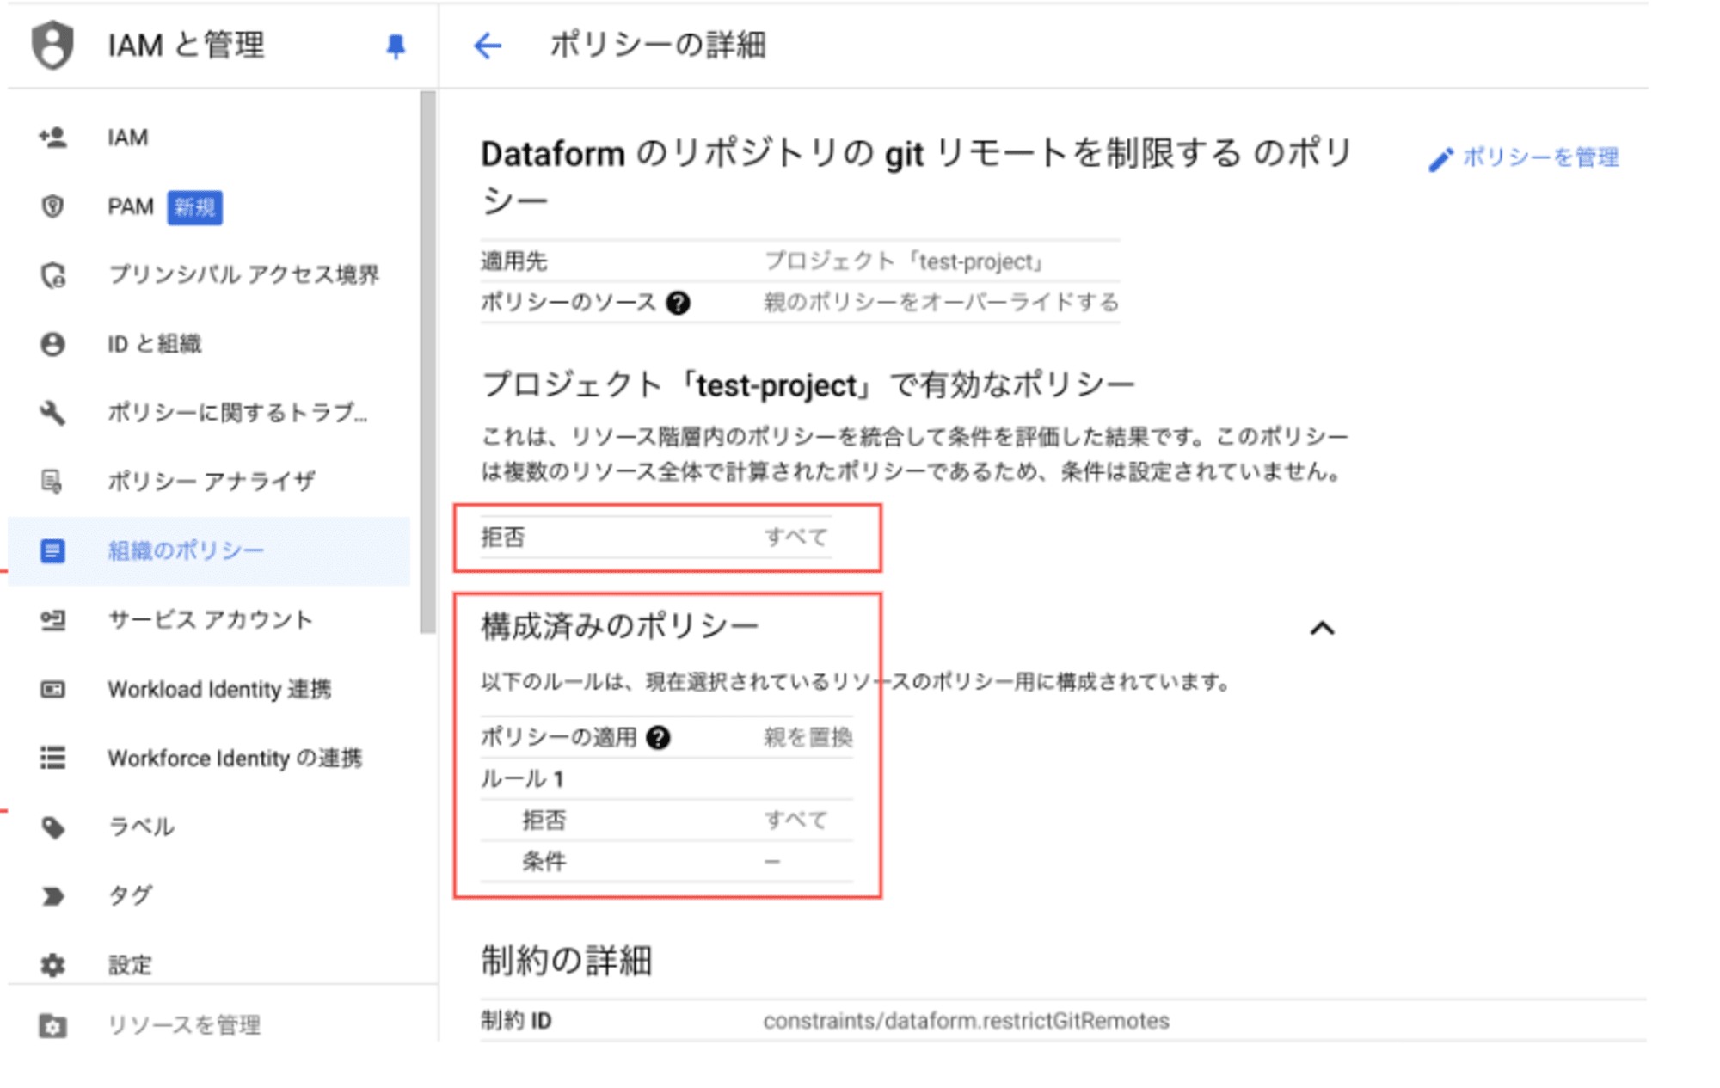
Task: Click the ポリシーの詳細 page title
Action: coord(658,45)
